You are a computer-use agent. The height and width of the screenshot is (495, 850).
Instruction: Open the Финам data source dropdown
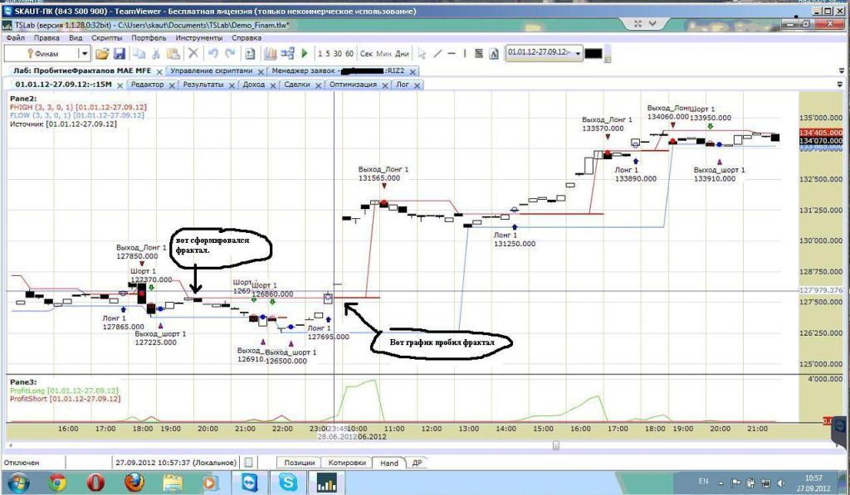[84, 53]
